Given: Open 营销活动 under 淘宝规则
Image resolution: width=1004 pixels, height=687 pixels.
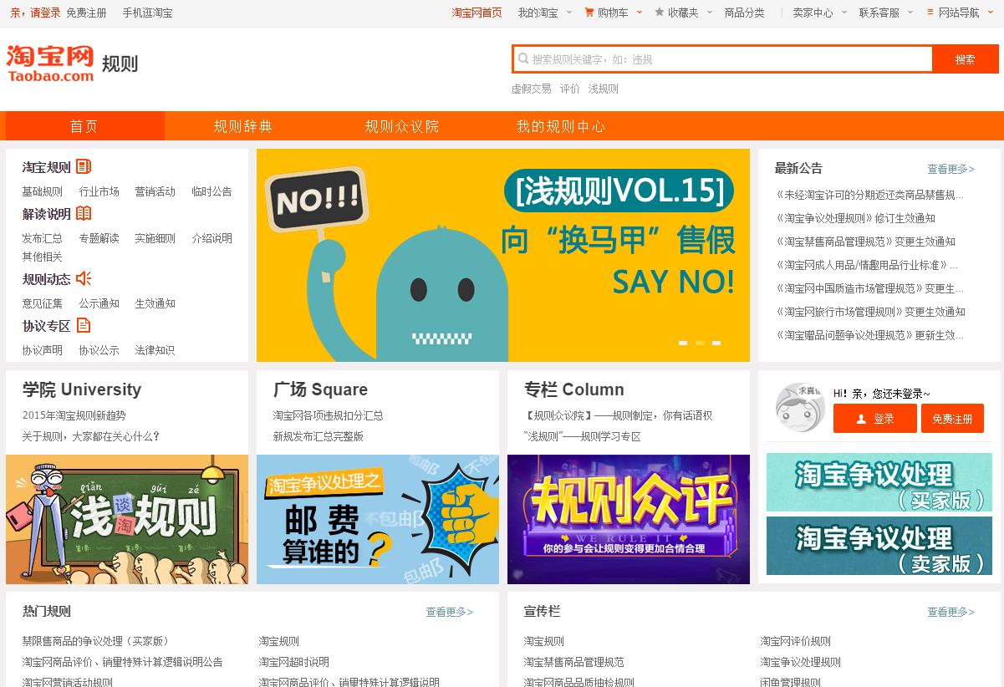Looking at the screenshot, I should pyautogui.click(x=155, y=191).
